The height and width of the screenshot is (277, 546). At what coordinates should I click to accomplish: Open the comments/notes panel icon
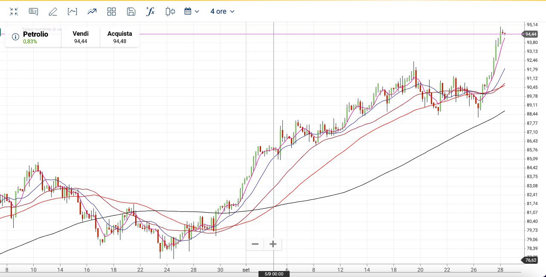(x=33, y=12)
